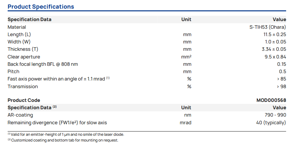The width and height of the screenshot is (296, 153).
Task: Click the Fast axis power row label
Action: point(56,79)
